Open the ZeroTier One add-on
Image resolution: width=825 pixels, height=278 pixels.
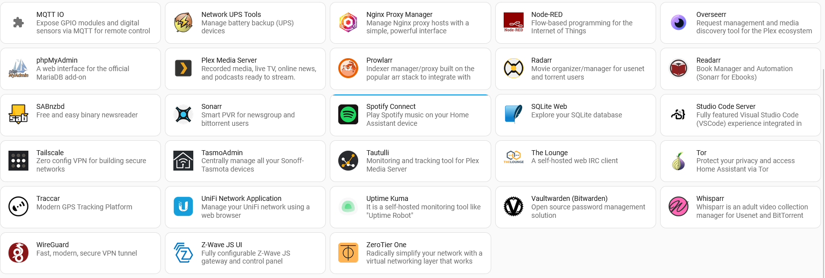(x=410, y=253)
